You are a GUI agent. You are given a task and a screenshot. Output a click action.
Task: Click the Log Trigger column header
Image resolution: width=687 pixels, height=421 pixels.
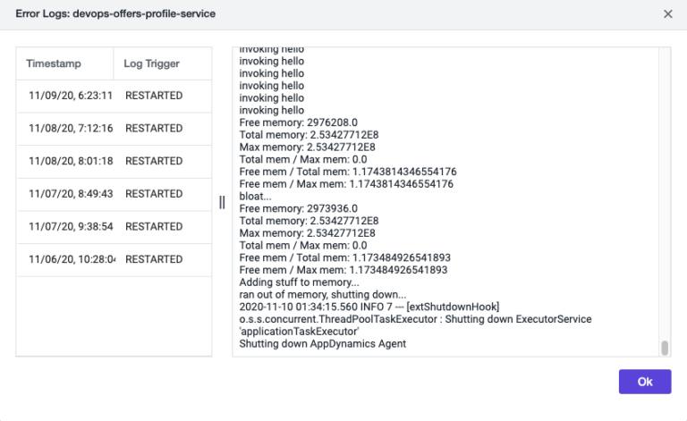click(151, 64)
